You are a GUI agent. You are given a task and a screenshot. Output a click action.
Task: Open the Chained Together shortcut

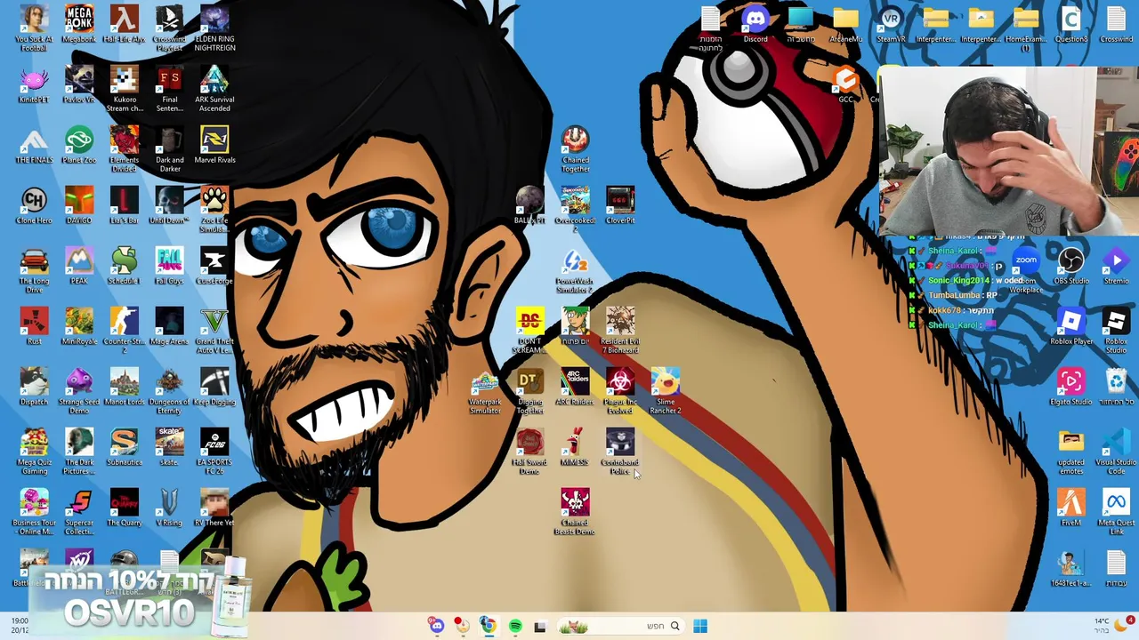coord(575,149)
